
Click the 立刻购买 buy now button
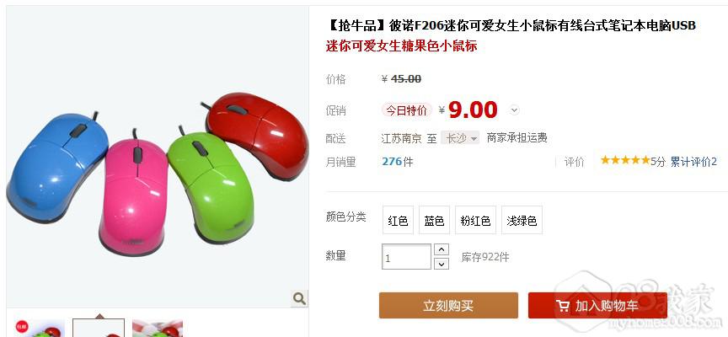click(x=448, y=306)
